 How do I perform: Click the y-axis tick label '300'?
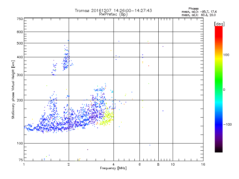pyautogui.click(x=20, y=75)
